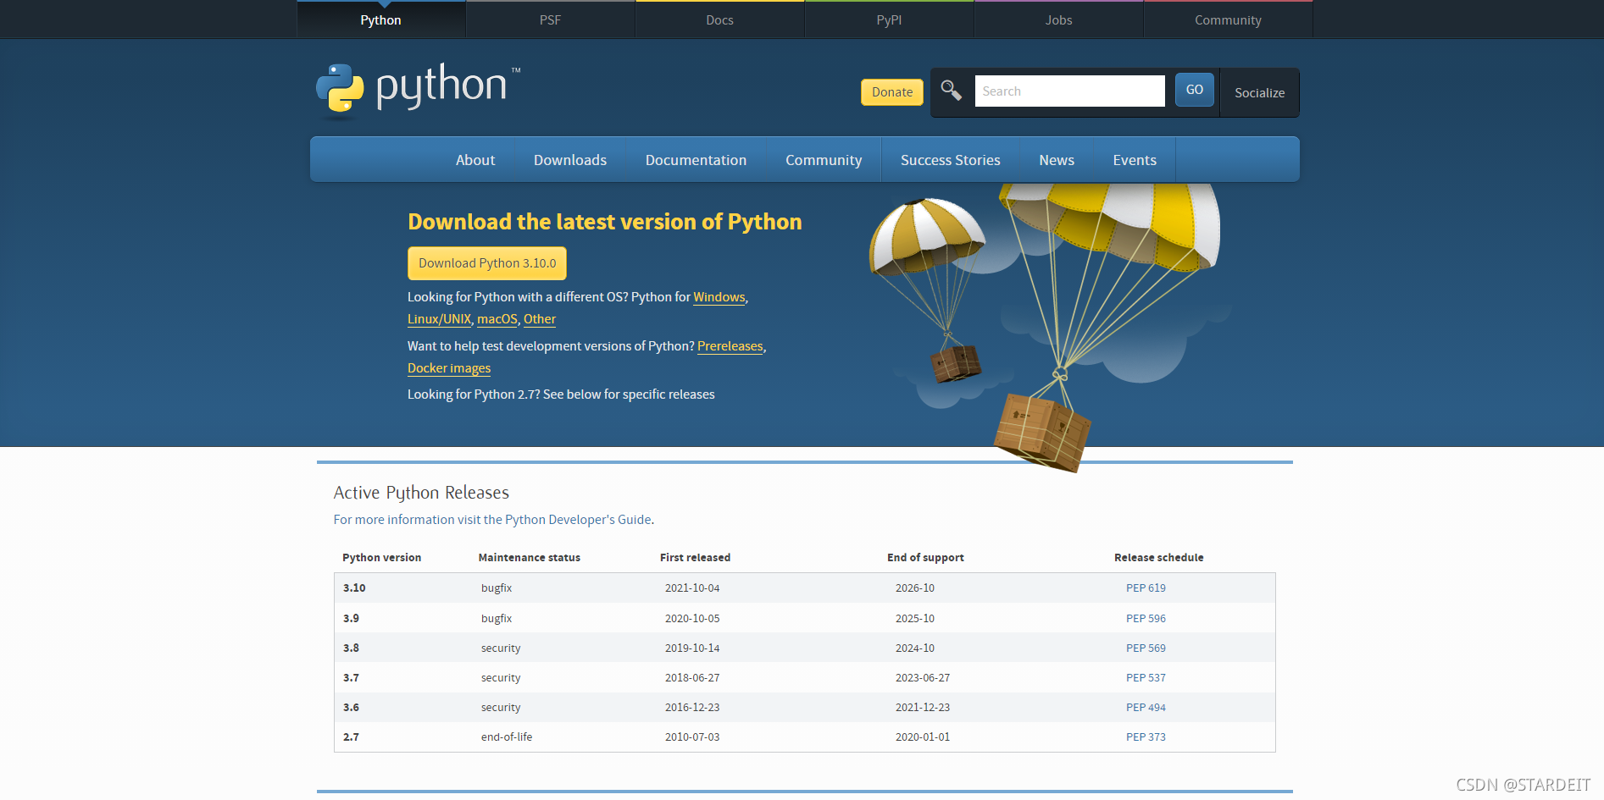Open the Documentation navigation menu
Screen dimensions: 1604x800
pyautogui.click(x=696, y=160)
